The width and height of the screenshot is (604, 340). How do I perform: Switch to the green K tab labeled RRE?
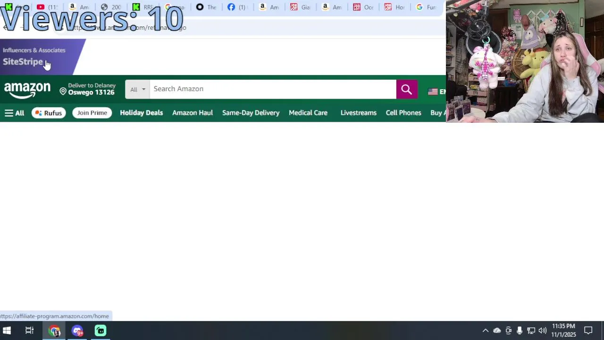coord(143,7)
